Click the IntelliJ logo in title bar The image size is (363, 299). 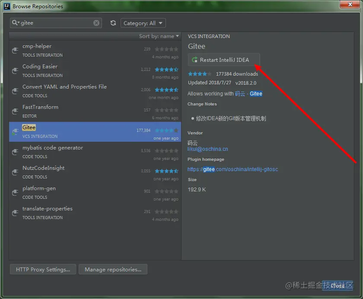7,6
